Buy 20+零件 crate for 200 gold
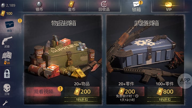The image size is (192, 108). pos(126,91)
